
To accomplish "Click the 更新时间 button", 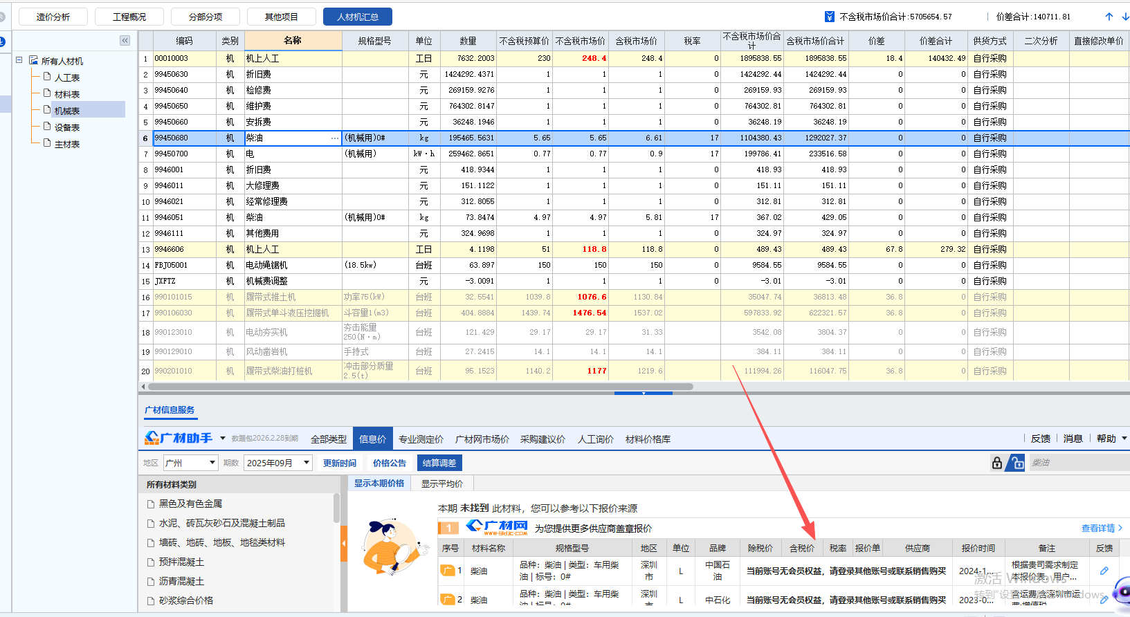I will [340, 463].
